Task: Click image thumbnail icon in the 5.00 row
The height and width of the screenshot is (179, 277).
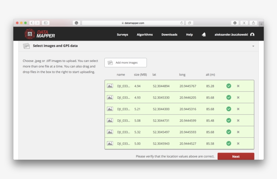Action: coord(110,143)
